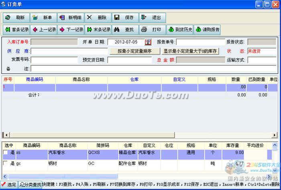The width and height of the screenshot is (281, 190).
Task: Open 分类查找 category search
Action: [30, 185]
